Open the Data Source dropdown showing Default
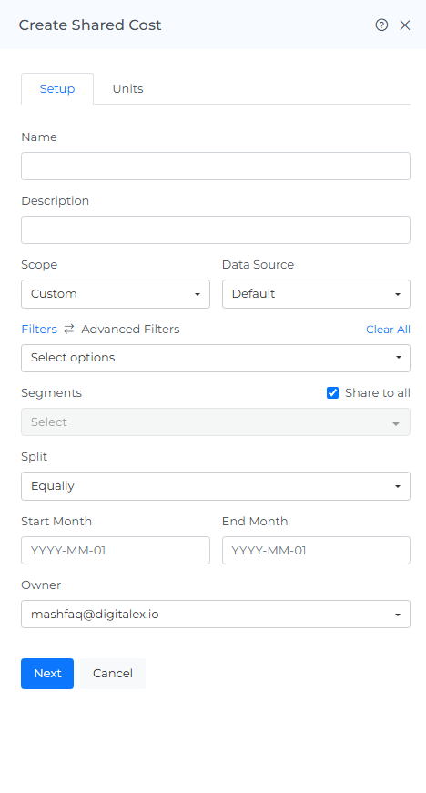The width and height of the screenshot is (426, 793). tap(316, 294)
